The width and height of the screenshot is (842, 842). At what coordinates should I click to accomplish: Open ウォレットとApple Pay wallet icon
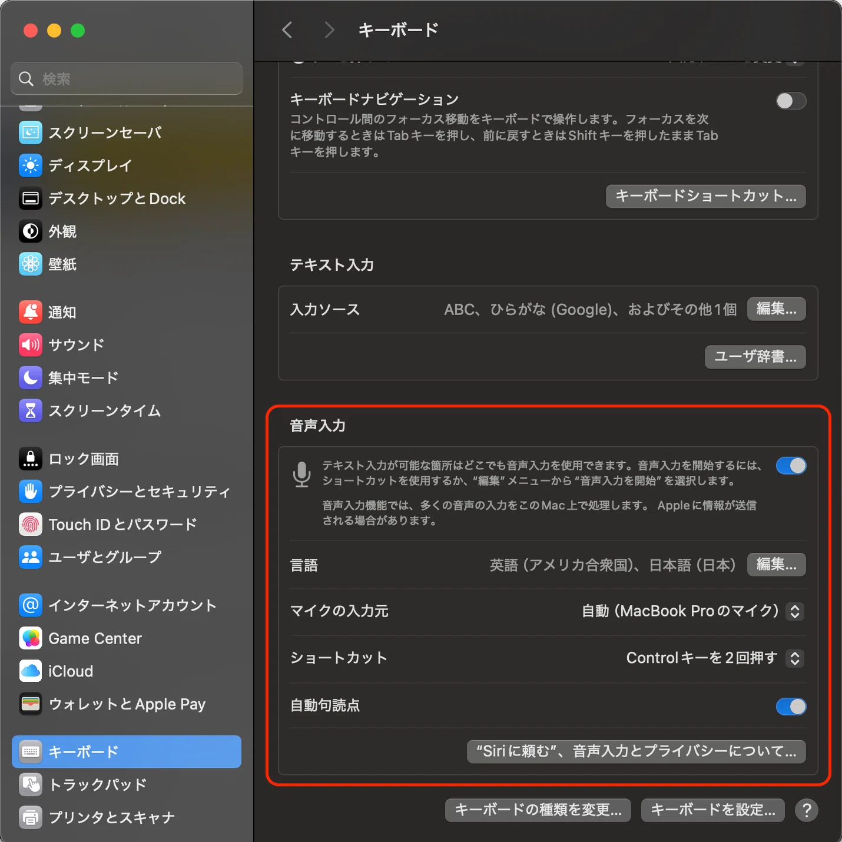pos(31,704)
